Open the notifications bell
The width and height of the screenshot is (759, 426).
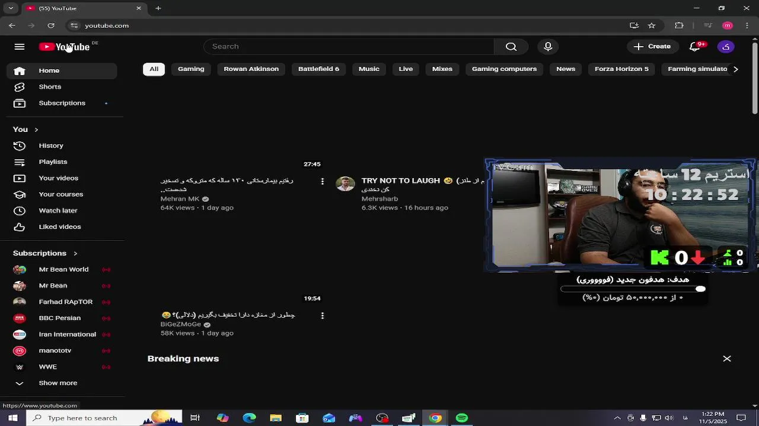click(x=695, y=47)
